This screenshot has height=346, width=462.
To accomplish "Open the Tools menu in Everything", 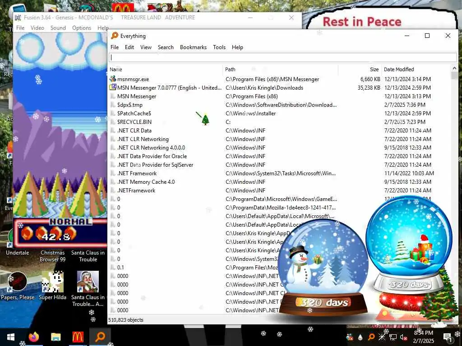I will 219,47.
